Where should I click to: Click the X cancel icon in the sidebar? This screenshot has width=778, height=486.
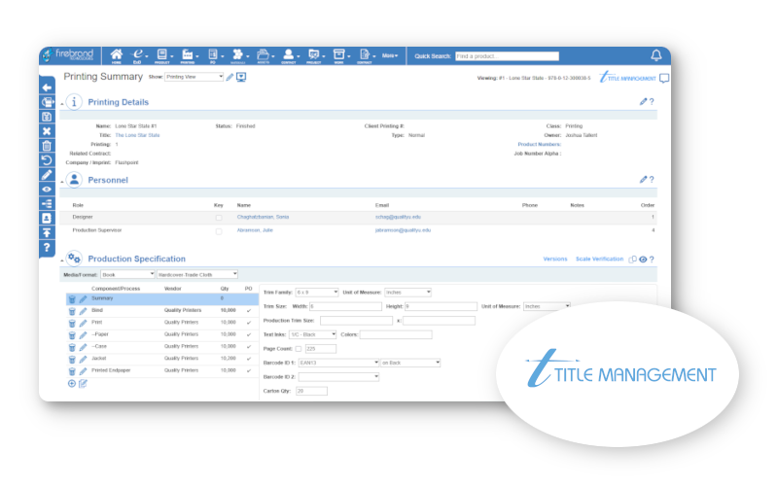(x=47, y=131)
